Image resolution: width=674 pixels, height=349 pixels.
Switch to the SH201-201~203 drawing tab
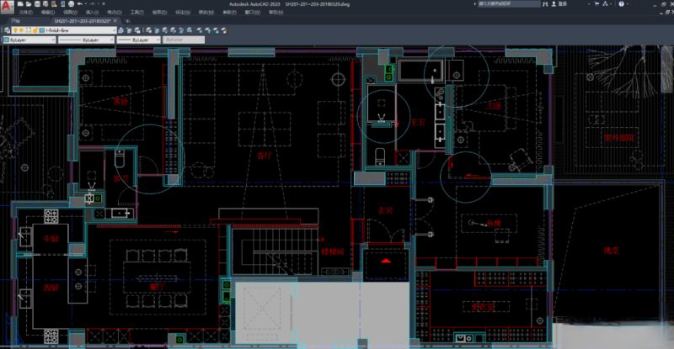click(81, 20)
